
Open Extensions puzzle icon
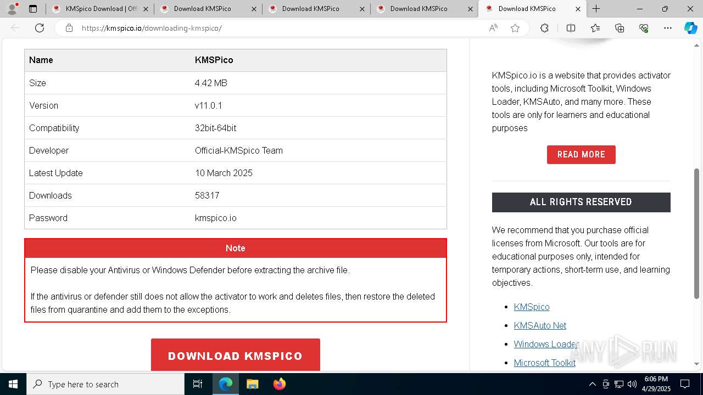544,28
